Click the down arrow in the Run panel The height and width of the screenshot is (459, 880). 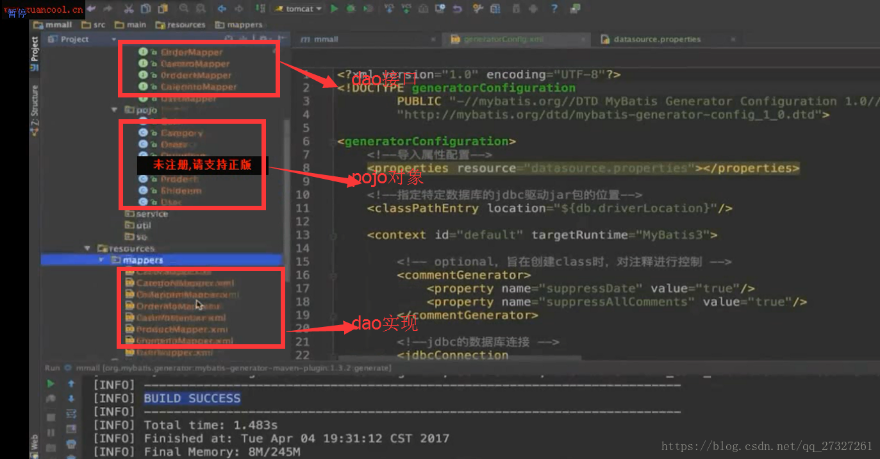71,399
